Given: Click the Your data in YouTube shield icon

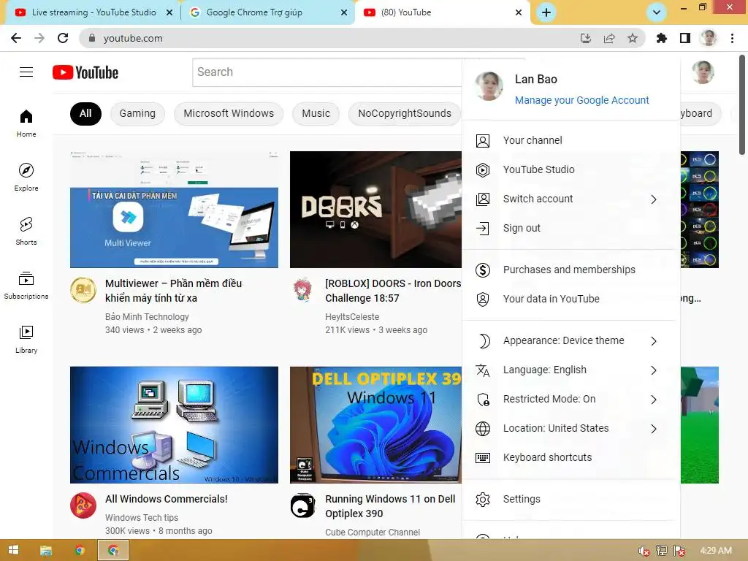Looking at the screenshot, I should pyautogui.click(x=483, y=299).
